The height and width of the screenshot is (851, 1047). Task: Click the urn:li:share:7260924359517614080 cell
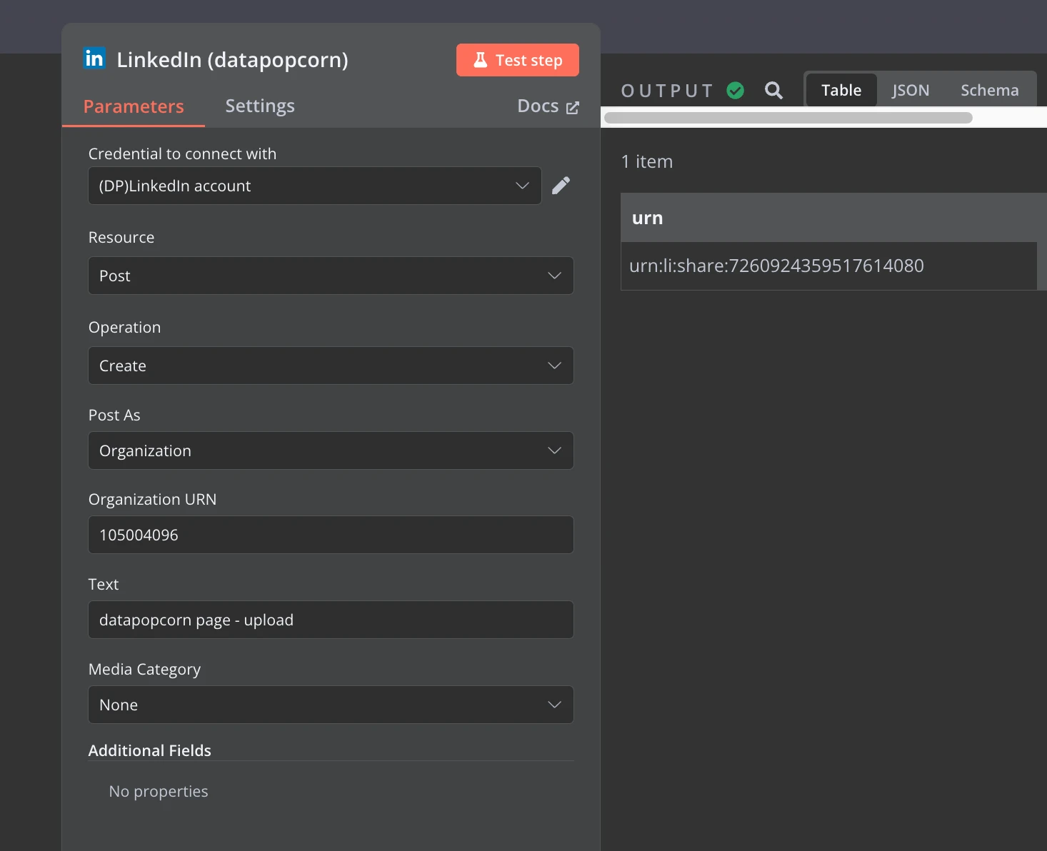point(828,266)
